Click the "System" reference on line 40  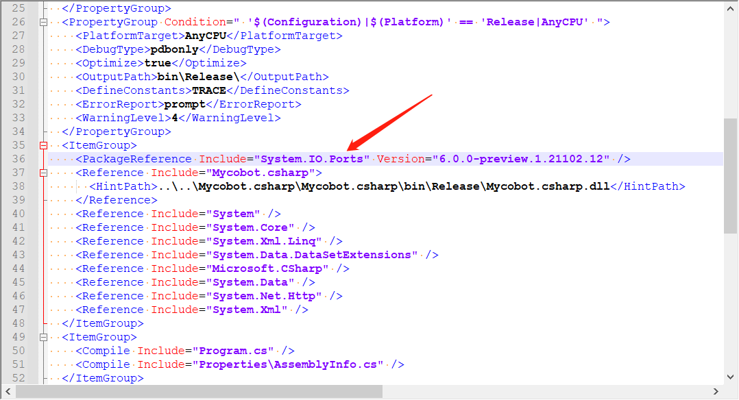click(233, 214)
